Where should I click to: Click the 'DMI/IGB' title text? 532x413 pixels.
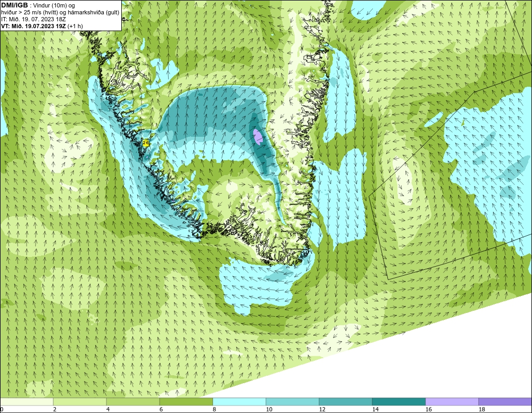(14, 5)
